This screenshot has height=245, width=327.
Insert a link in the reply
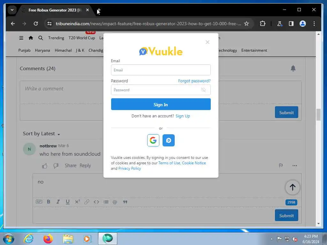pos(87,202)
